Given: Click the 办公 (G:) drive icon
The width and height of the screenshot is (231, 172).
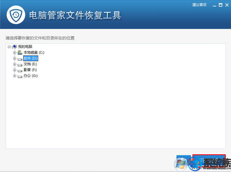Looking at the screenshot, I should (20, 77).
